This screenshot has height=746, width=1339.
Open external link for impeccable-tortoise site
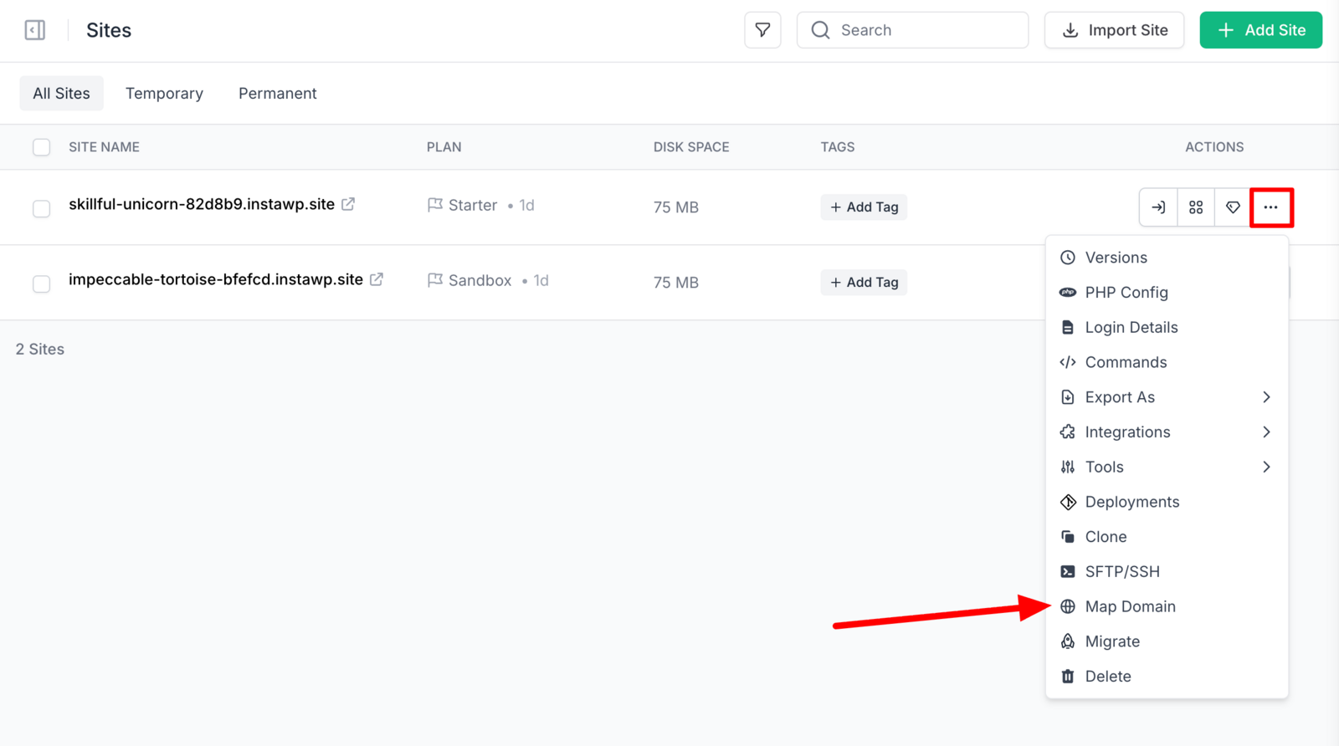coord(377,279)
